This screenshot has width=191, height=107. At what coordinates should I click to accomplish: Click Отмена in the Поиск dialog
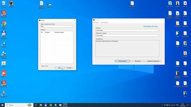click(x=69, y=68)
